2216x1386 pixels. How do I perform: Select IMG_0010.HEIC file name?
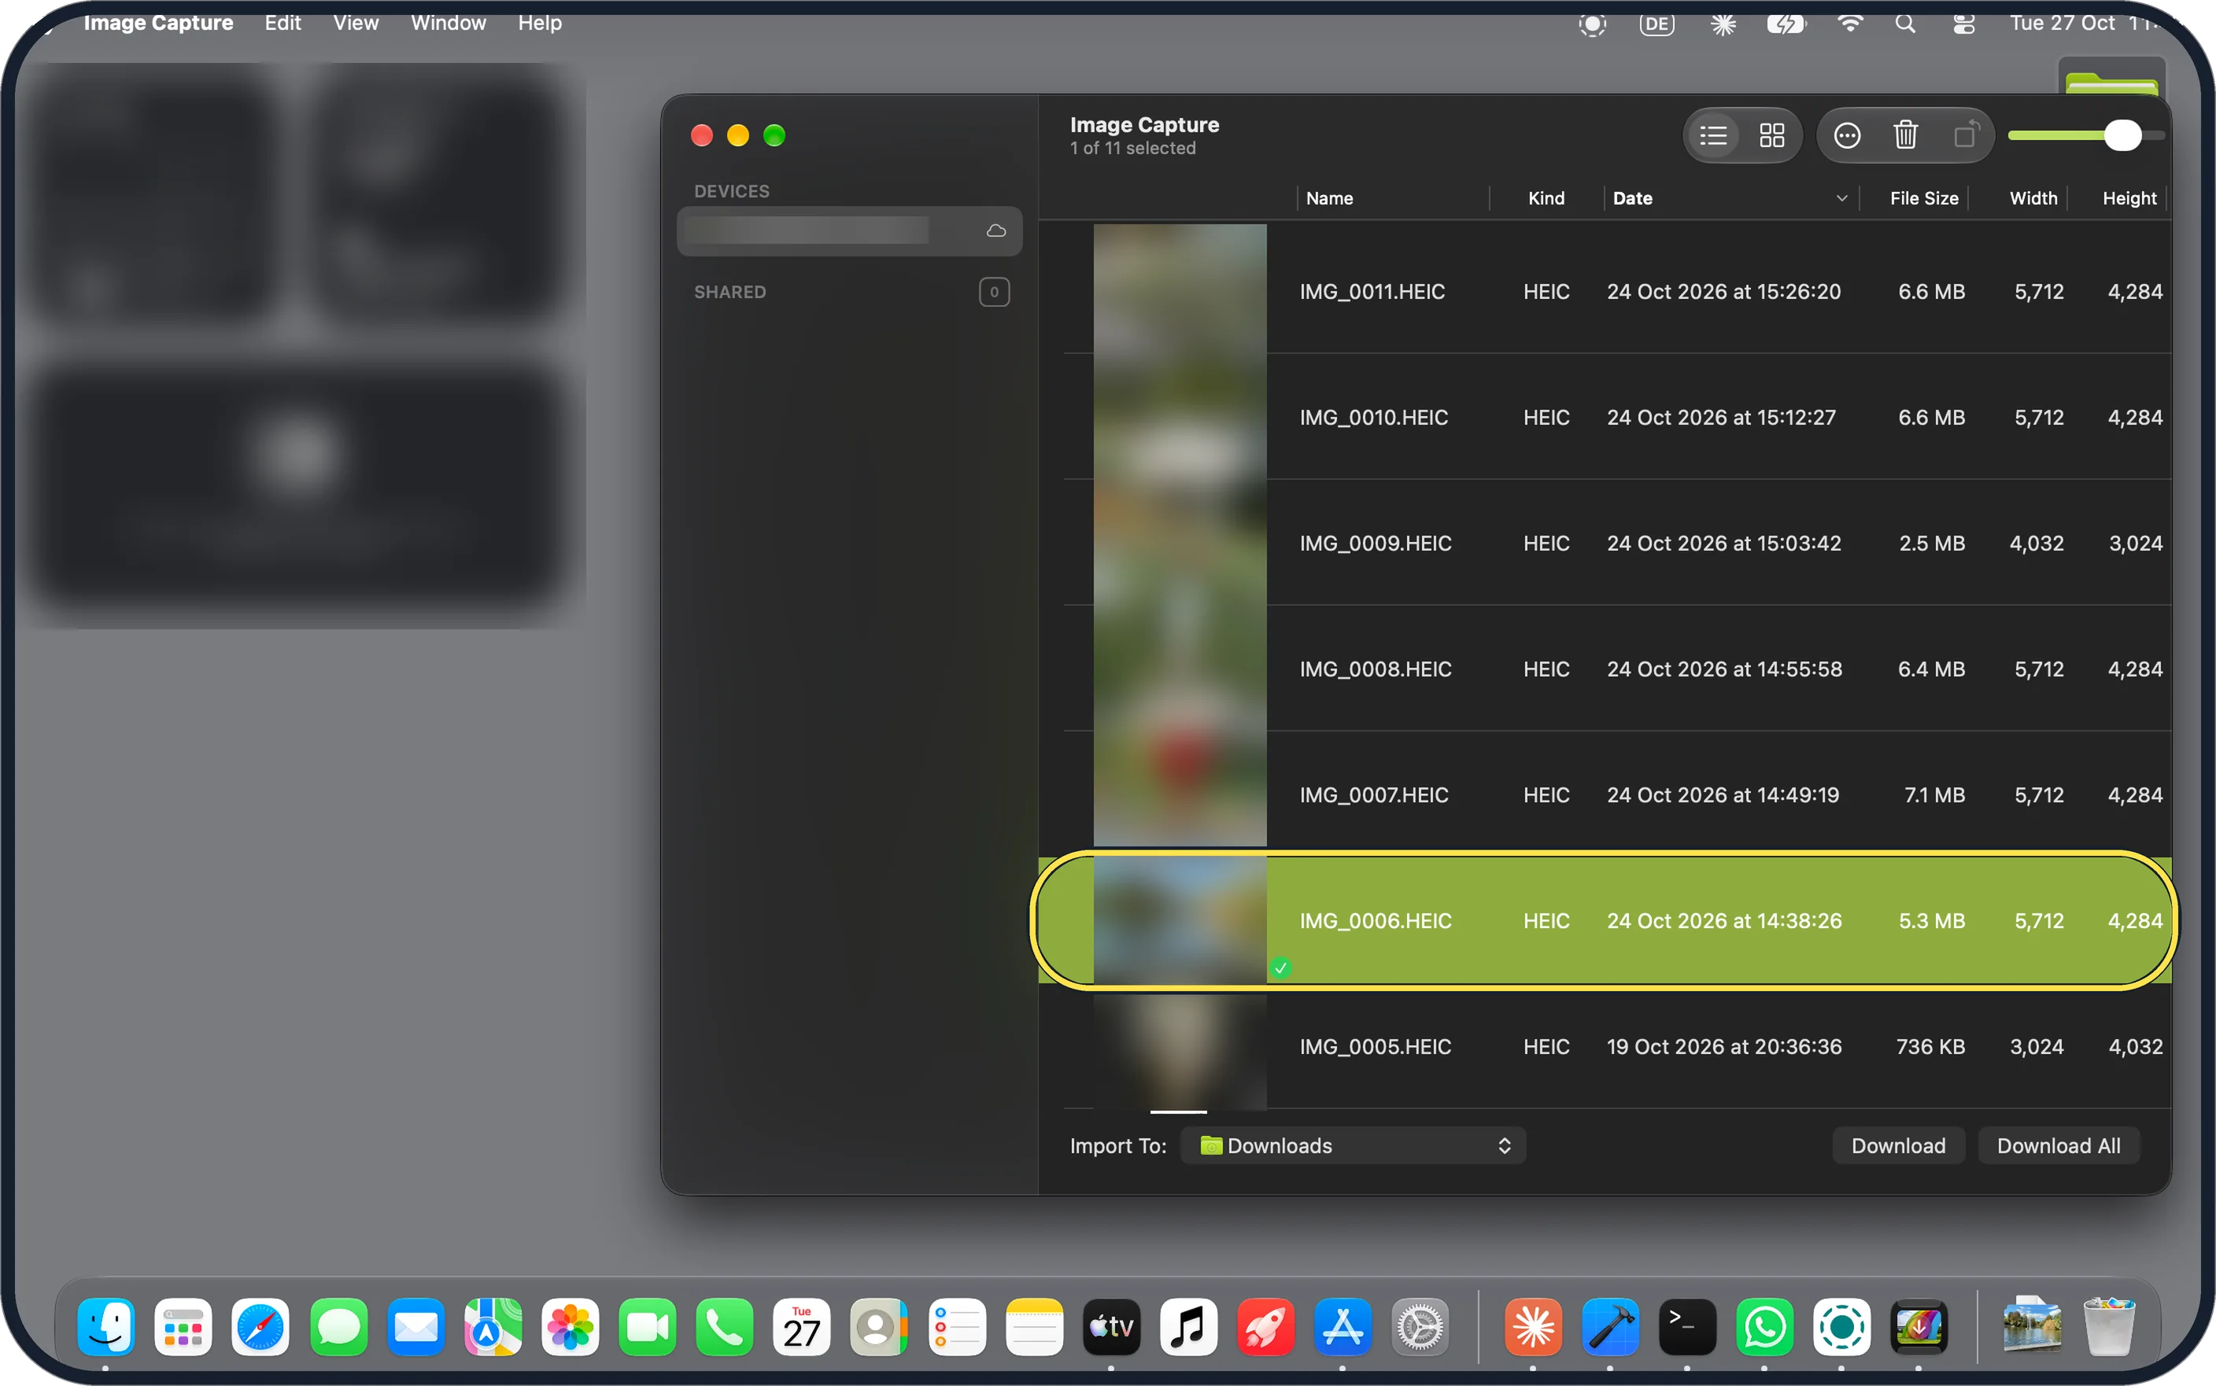[x=1373, y=417]
